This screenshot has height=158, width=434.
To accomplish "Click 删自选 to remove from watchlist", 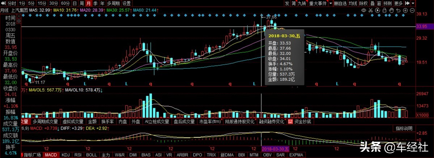I will [340, 3].
